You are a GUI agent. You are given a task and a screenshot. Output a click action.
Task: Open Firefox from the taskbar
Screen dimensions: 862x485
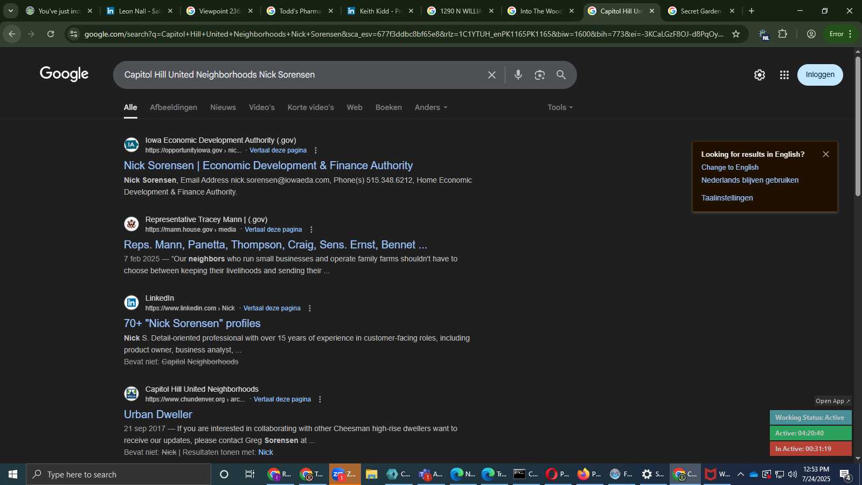tap(588, 474)
